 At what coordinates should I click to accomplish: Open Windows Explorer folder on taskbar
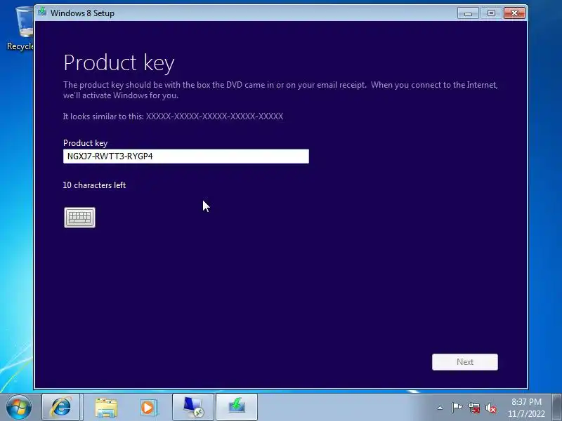[106, 408]
